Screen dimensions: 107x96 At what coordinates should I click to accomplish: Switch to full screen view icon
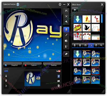pyautogui.click(x=66, y=16)
